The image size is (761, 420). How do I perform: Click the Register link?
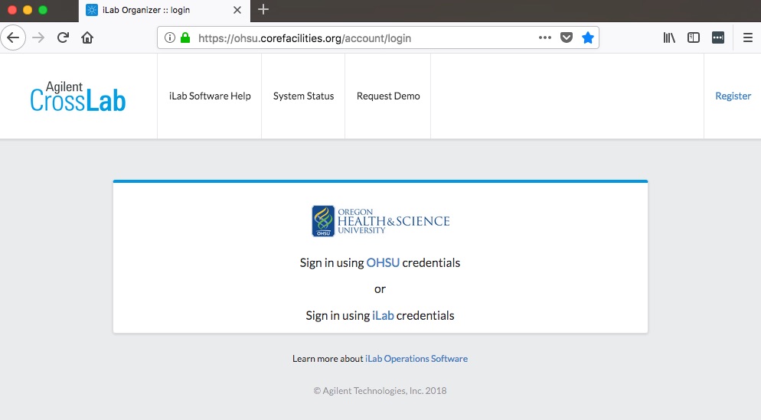pyautogui.click(x=733, y=96)
